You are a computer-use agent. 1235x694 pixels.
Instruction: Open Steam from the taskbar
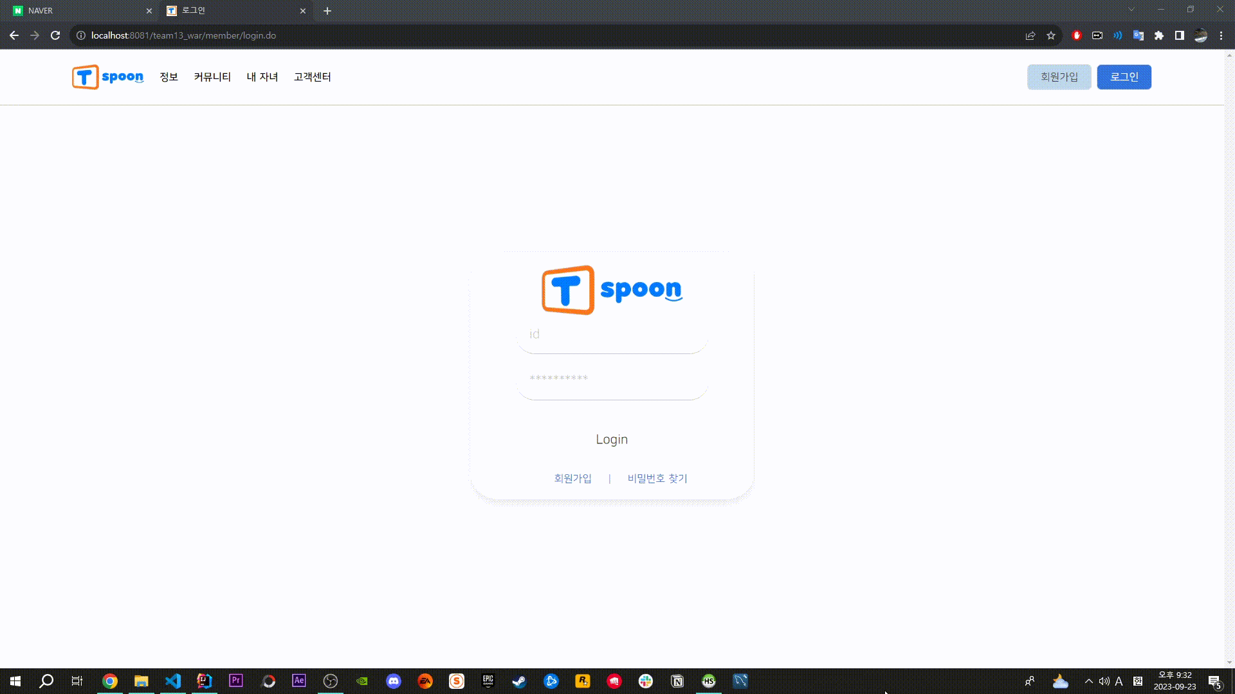coord(519,681)
